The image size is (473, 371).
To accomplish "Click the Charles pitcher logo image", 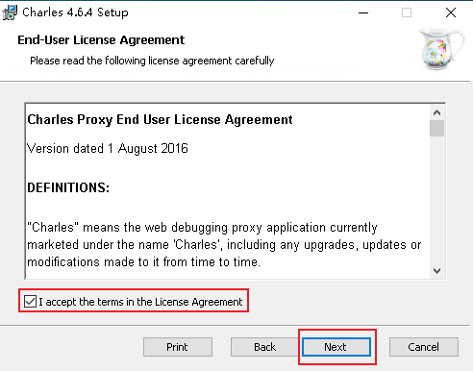I will click(442, 49).
